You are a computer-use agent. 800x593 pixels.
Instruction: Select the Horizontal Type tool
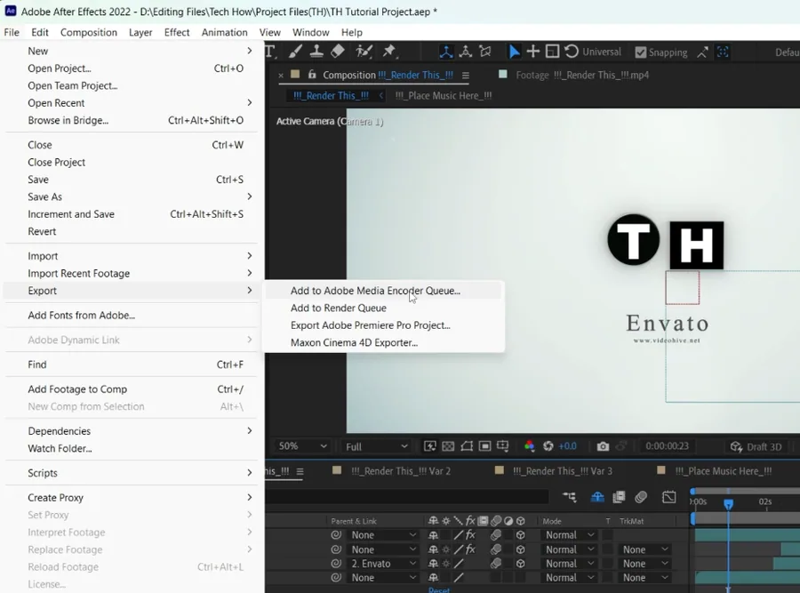click(270, 52)
